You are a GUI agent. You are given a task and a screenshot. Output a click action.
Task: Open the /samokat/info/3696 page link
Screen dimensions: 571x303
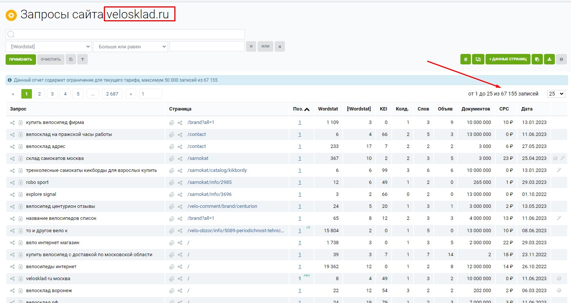pyautogui.click(x=210, y=194)
